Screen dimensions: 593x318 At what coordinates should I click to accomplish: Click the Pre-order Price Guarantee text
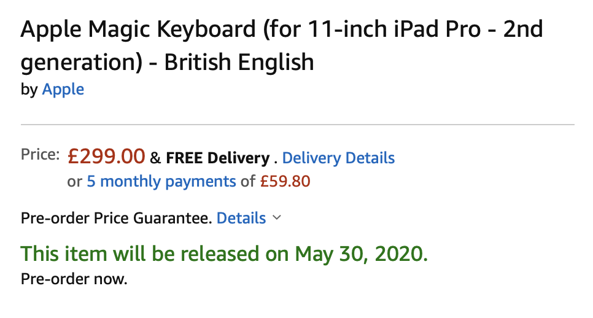[116, 218]
